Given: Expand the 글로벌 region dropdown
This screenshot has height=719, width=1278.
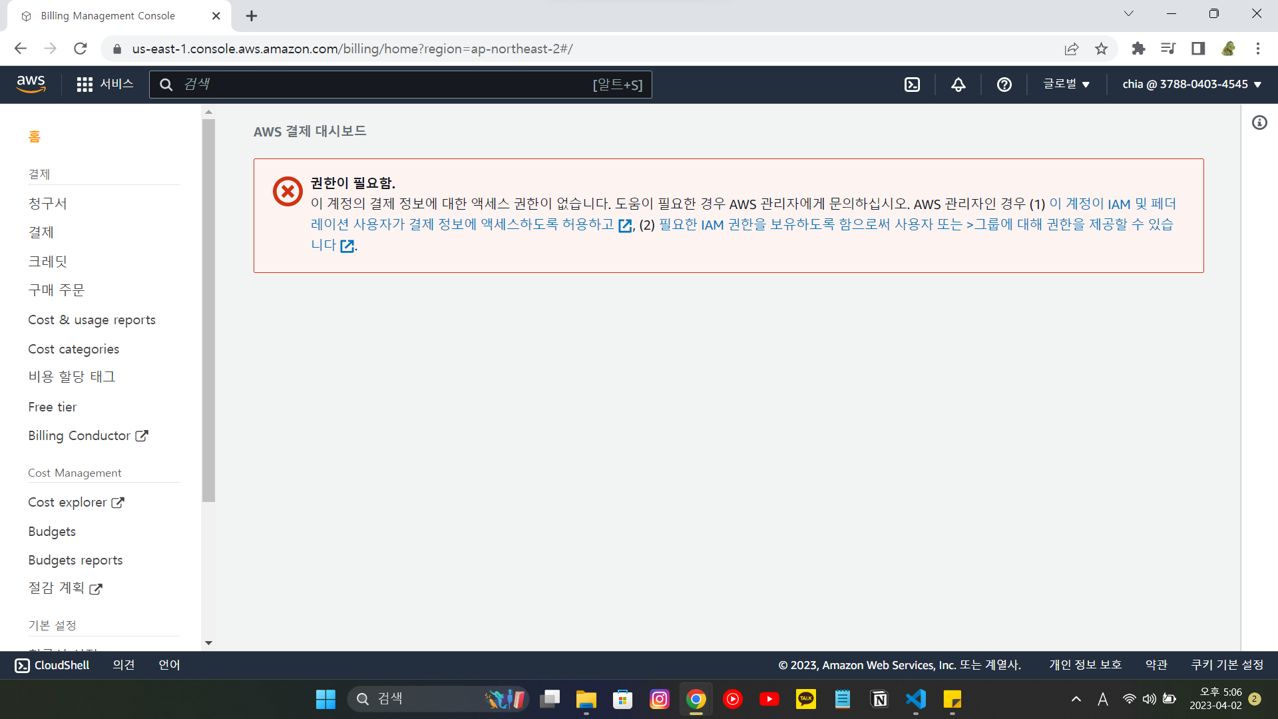Looking at the screenshot, I should (1066, 85).
